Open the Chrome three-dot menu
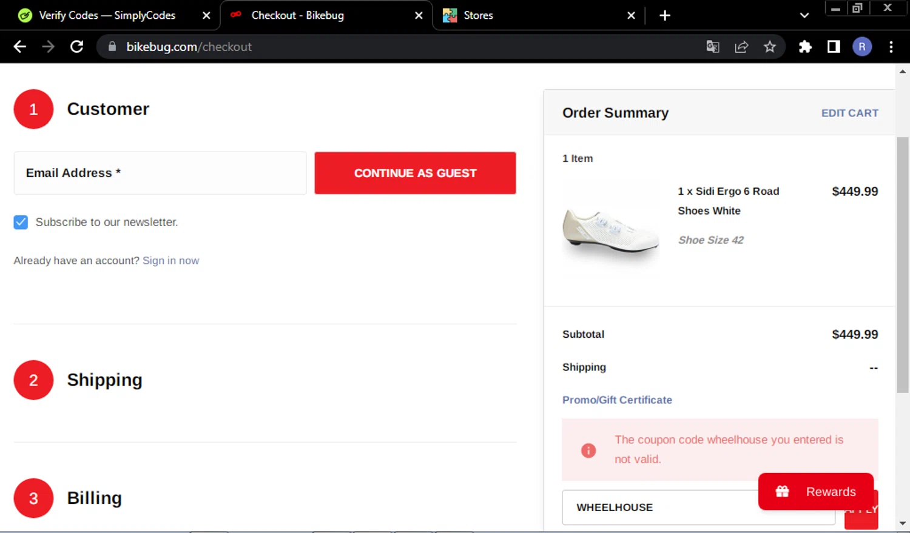 pyautogui.click(x=891, y=47)
